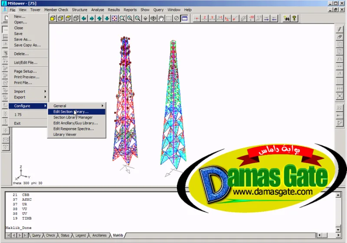Open the Reports menu
This screenshot has width=347, height=243.
point(130,10)
